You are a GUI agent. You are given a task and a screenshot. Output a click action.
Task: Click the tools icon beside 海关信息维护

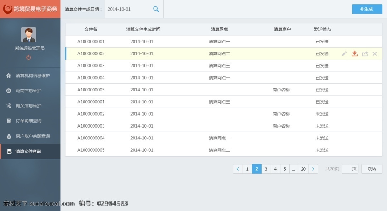(x=9, y=106)
